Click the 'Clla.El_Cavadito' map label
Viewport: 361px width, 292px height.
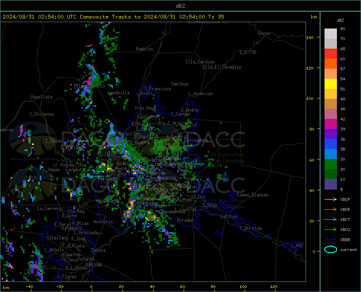(222, 67)
